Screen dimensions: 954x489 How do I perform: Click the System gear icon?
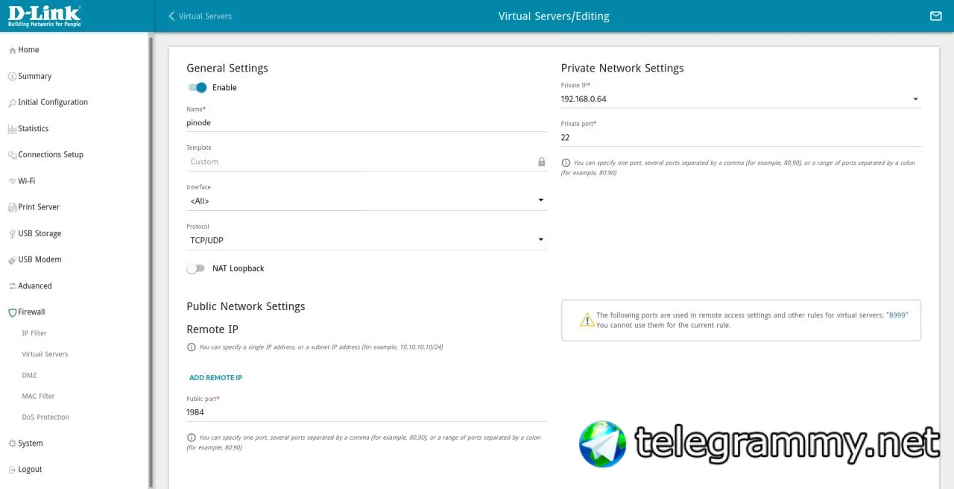[x=12, y=444]
